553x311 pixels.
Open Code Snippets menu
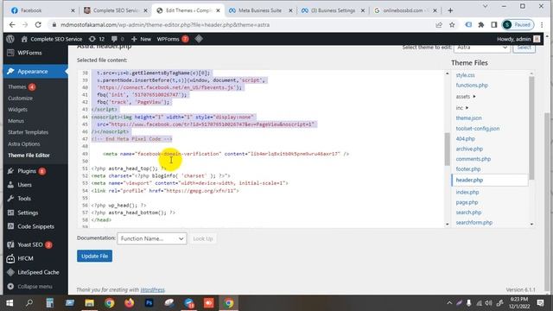pos(35,226)
